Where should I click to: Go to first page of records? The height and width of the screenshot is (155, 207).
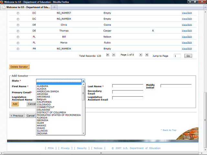108,55
